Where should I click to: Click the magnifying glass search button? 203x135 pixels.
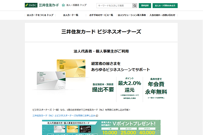pyautogui.click(x=135, y=5)
